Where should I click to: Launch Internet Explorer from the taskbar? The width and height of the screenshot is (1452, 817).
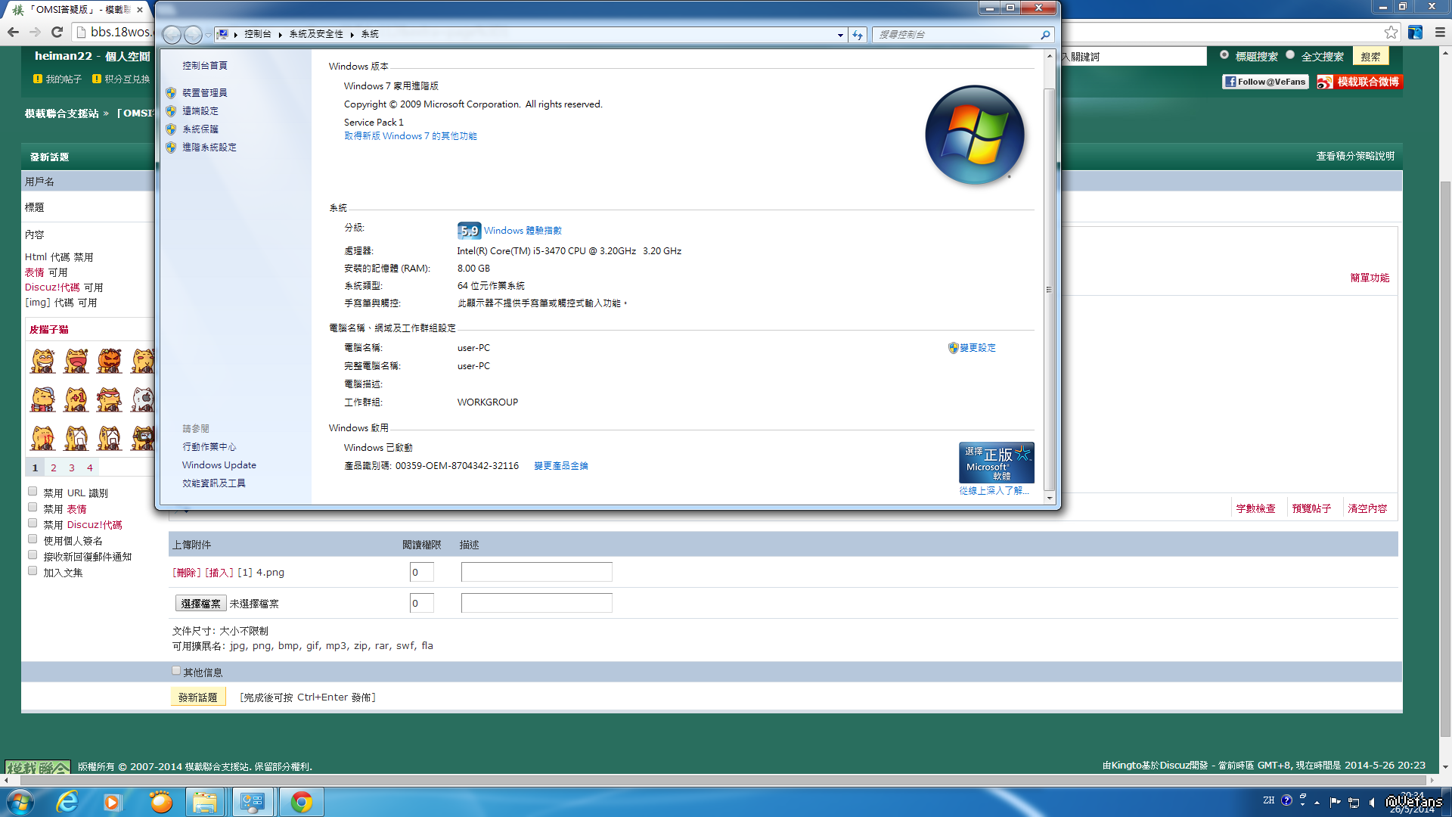pos(68,802)
